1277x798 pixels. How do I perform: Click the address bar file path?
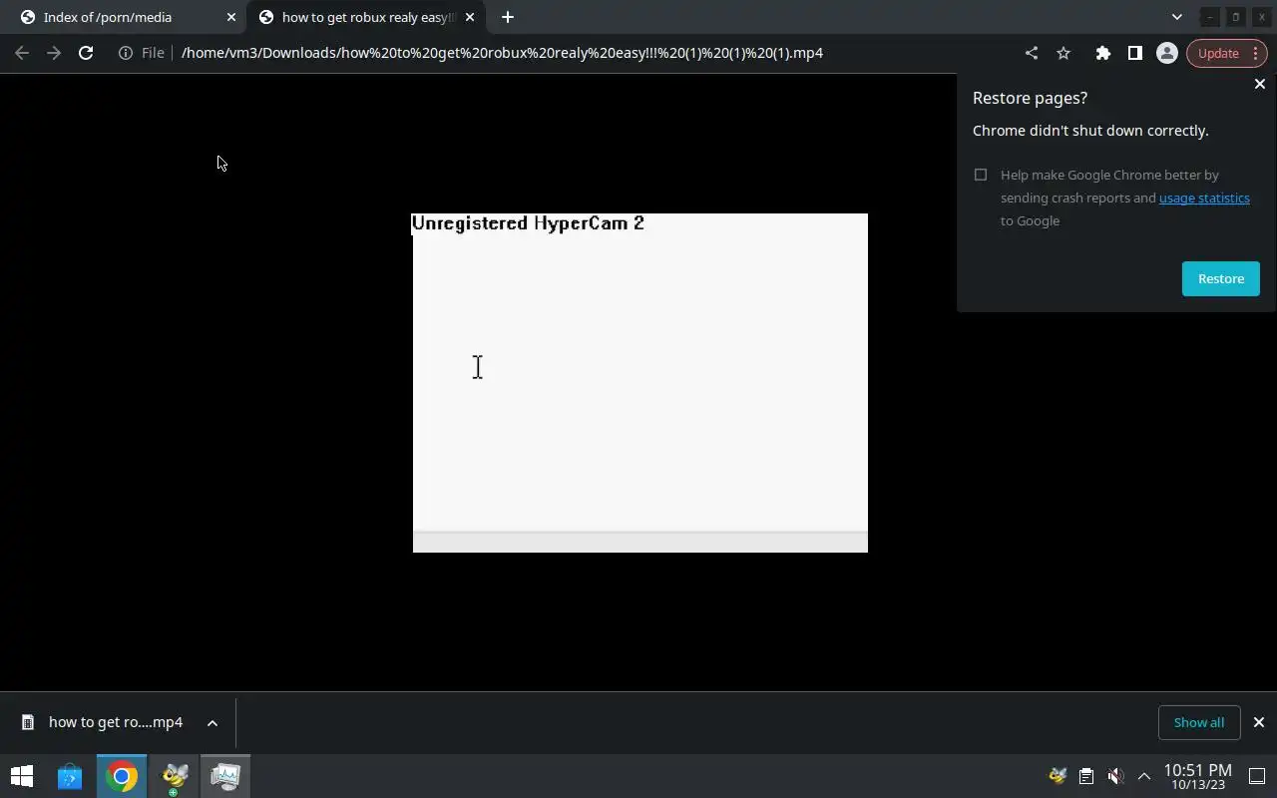502,53
